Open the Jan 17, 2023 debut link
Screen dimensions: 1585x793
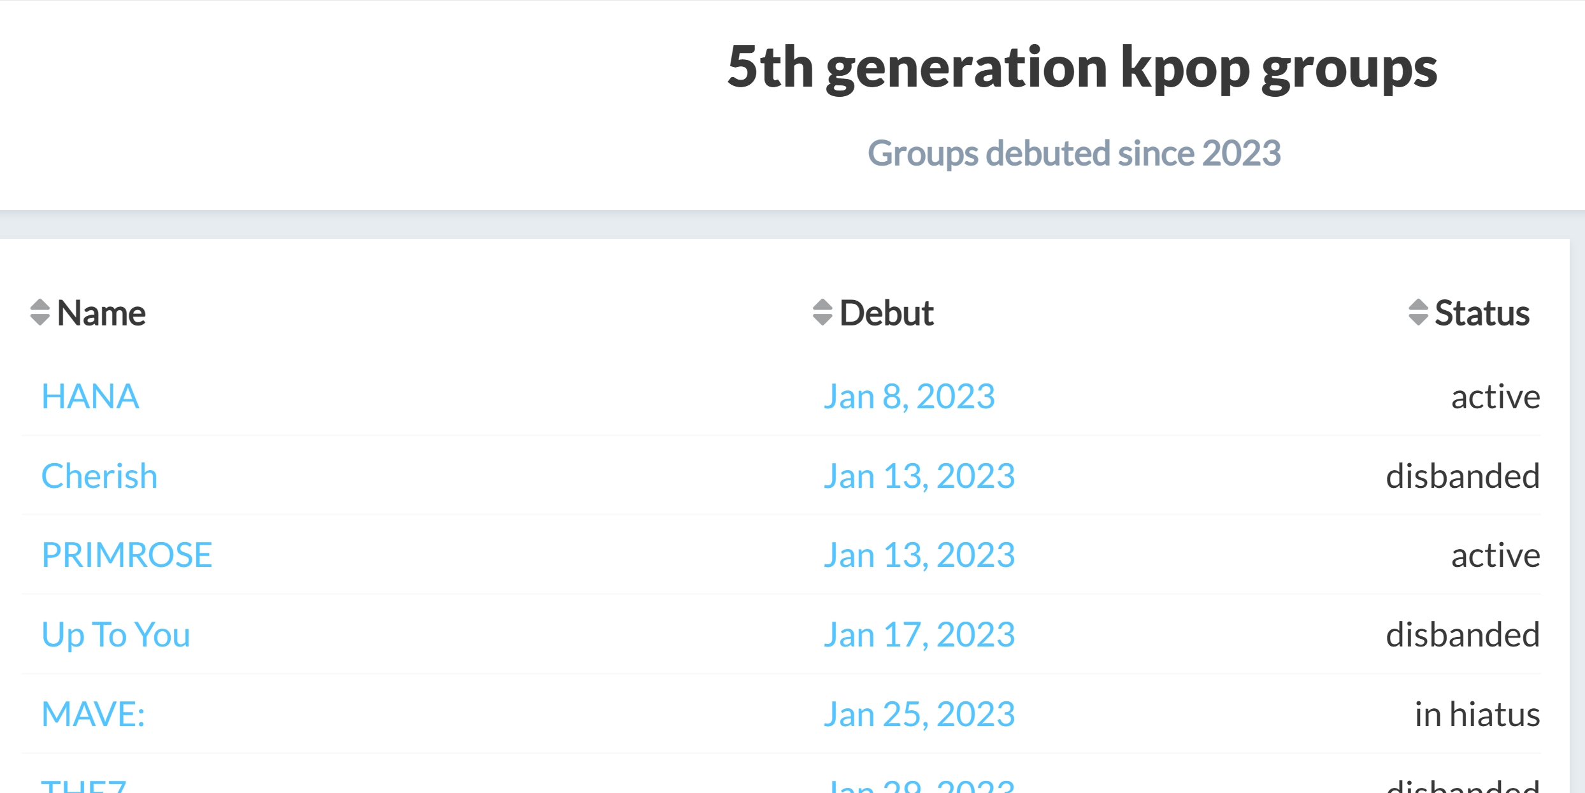[919, 635]
